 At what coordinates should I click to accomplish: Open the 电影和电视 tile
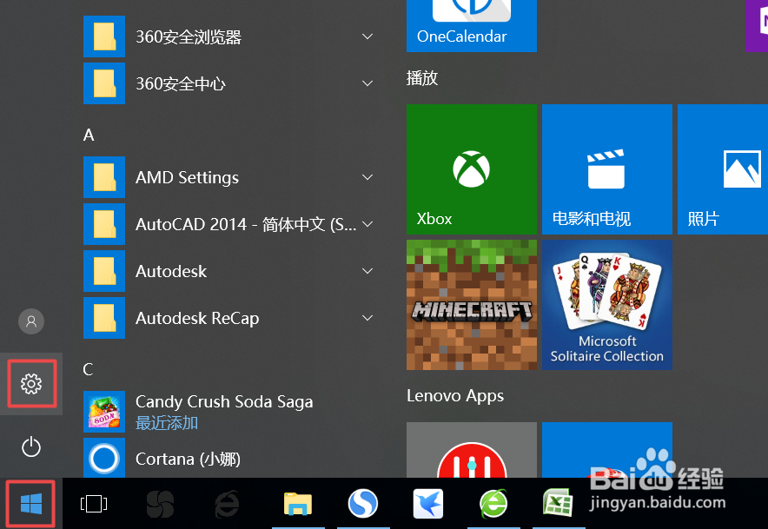(607, 169)
